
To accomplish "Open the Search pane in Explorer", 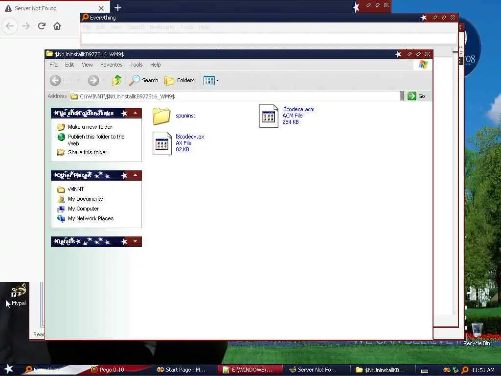I will (144, 80).
